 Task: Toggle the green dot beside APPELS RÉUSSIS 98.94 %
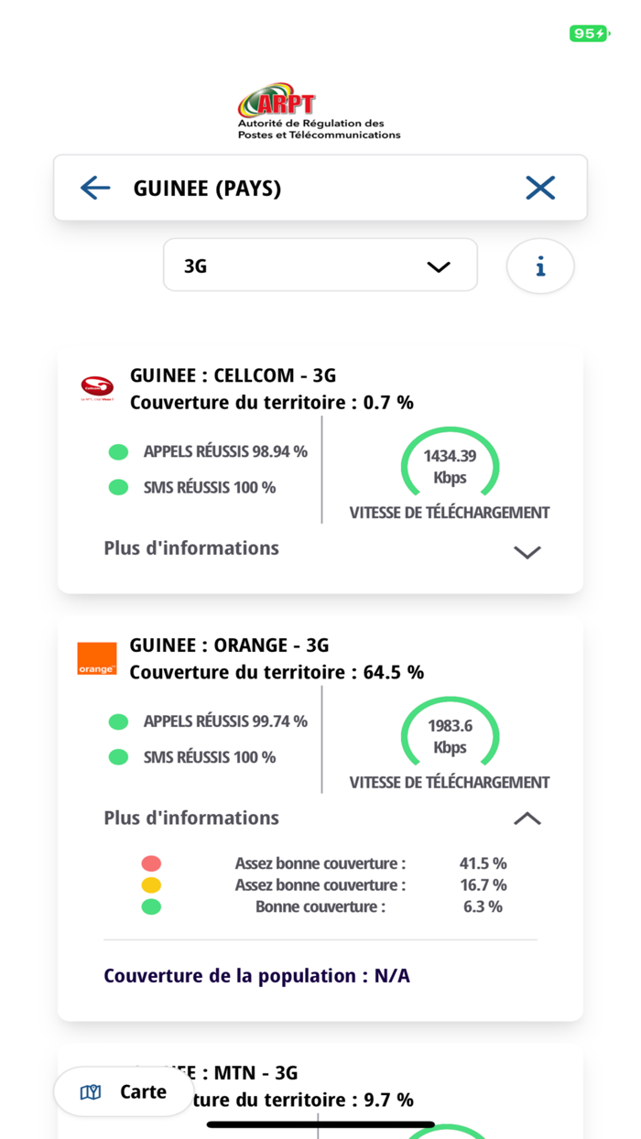click(118, 451)
